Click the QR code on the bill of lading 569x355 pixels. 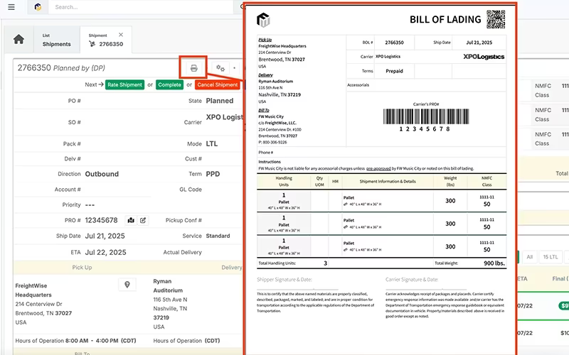tap(496, 20)
